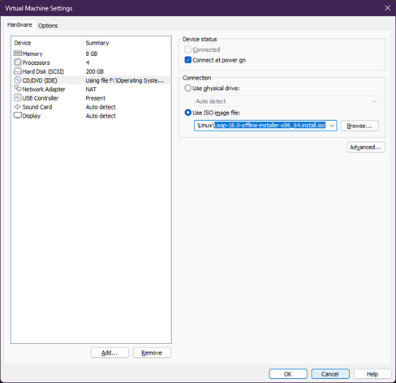Screen dimensions: 396x383
Task: Click the Display monitor icon
Action: [x=17, y=115]
